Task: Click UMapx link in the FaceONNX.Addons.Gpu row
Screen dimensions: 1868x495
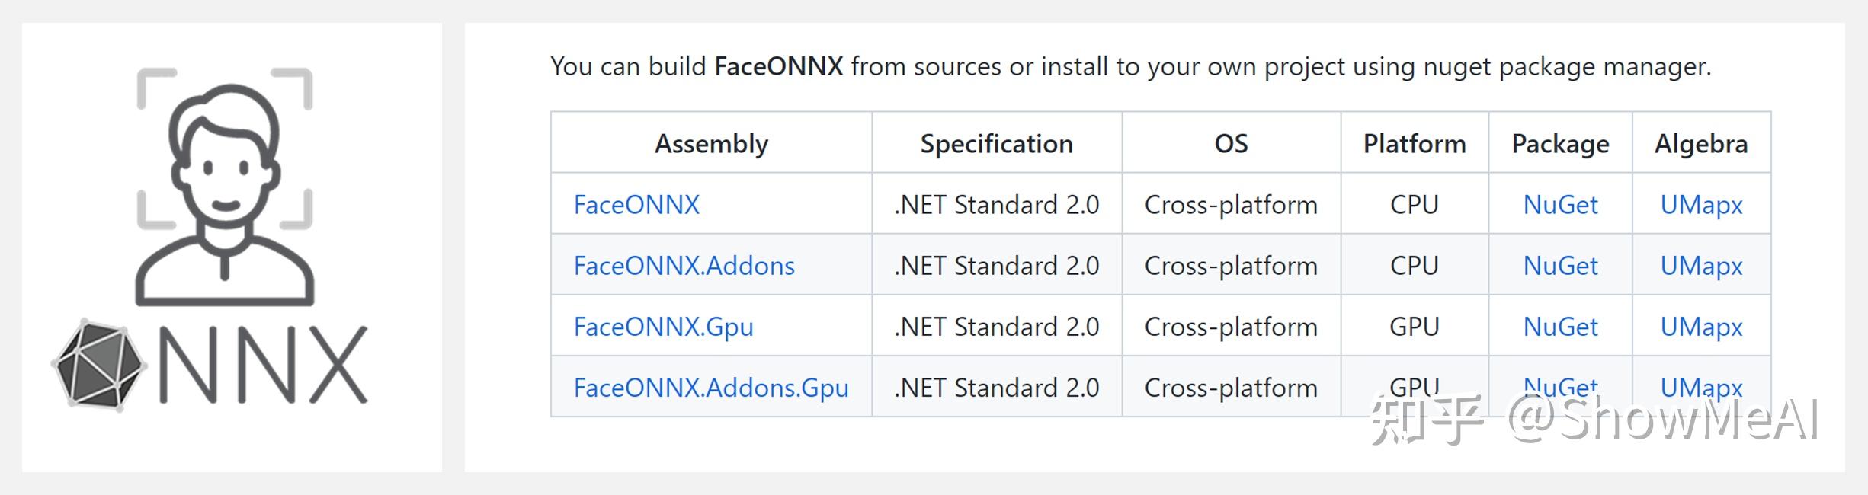Action: pos(1701,387)
